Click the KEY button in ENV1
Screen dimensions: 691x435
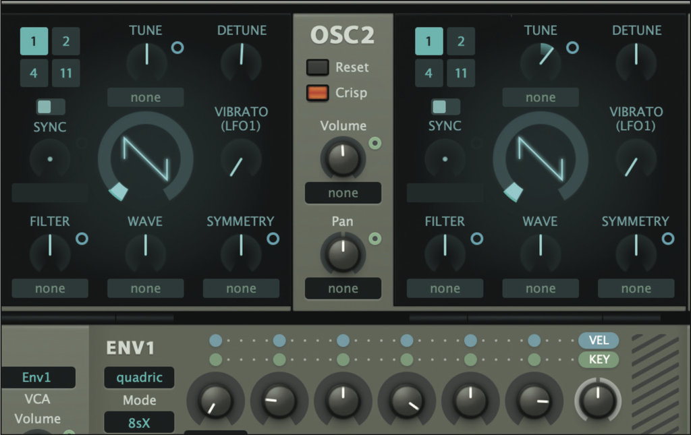tap(598, 359)
